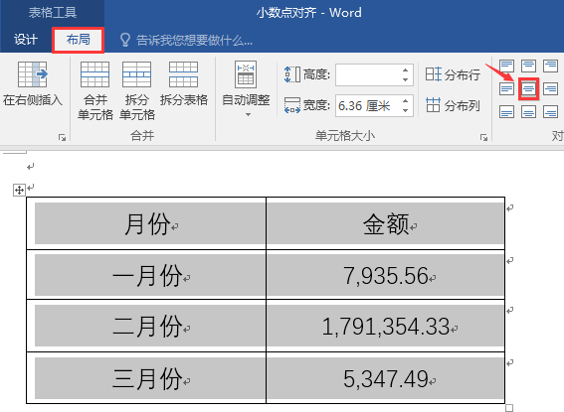
Task: Click the 月份 header cell
Action: tap(146, 223)
